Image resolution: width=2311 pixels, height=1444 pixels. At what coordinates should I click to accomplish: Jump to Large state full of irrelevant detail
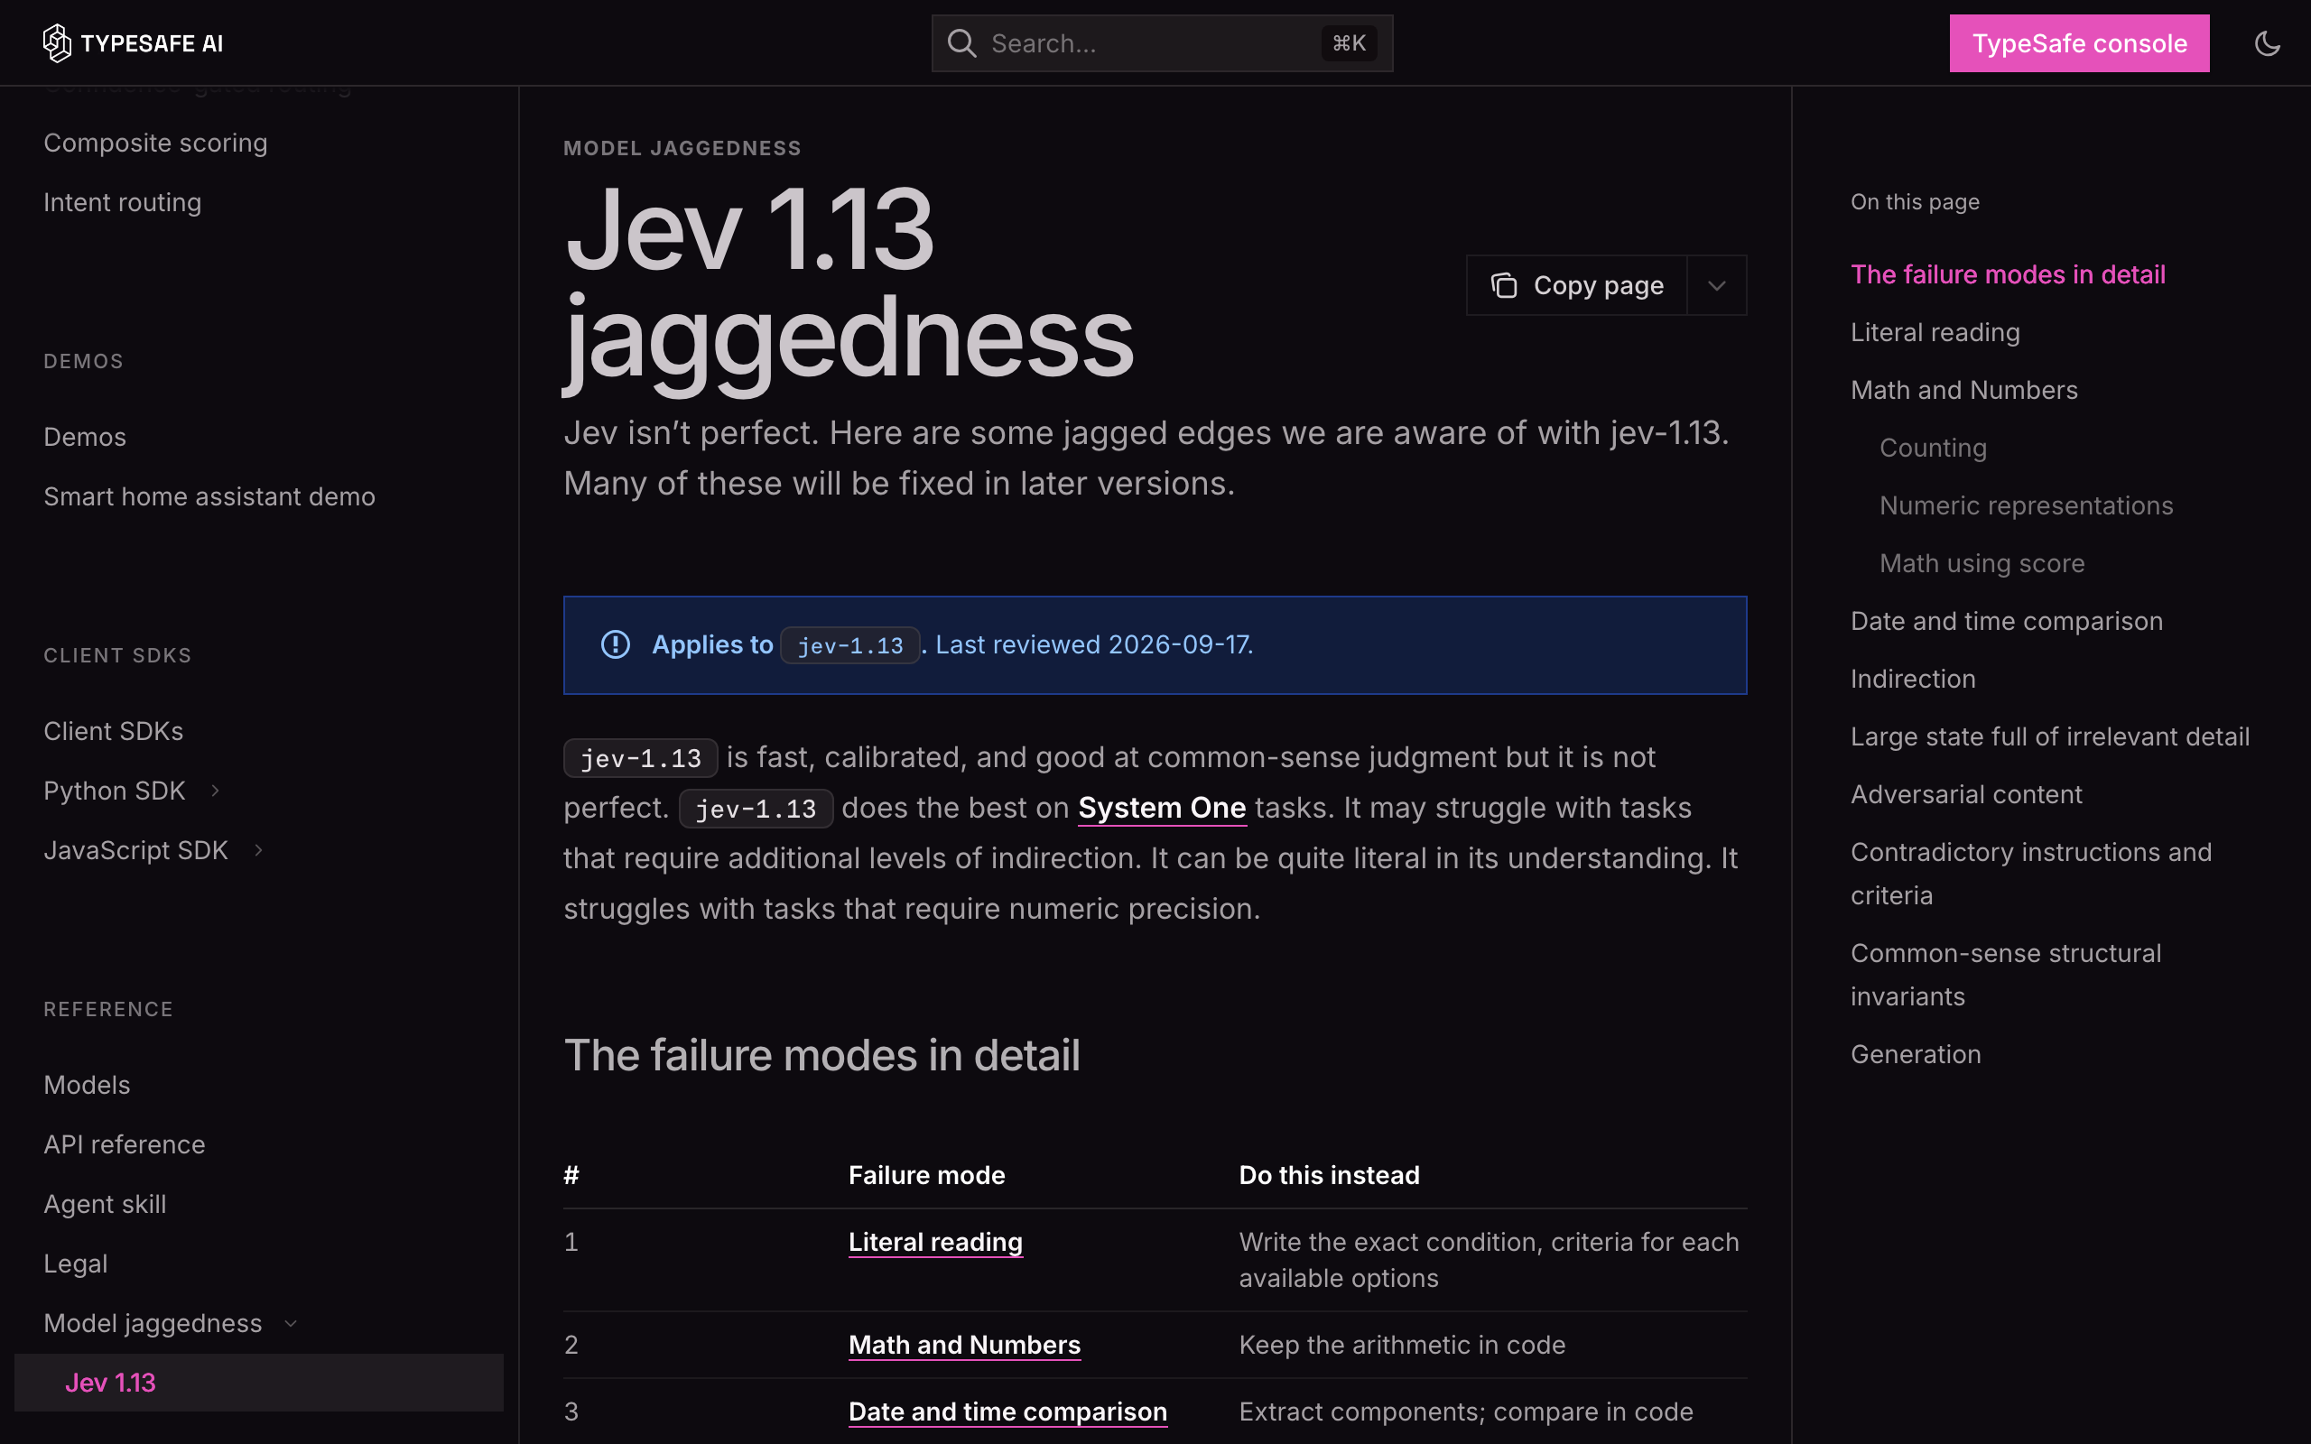tap(2049, 736)
